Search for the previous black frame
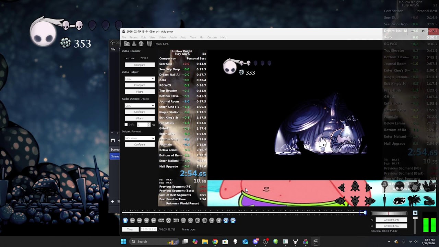This screenshot has width=439, height=247. pos(198,221)
